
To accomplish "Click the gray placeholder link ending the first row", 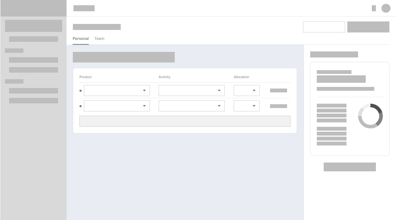I will coord(279,90).
